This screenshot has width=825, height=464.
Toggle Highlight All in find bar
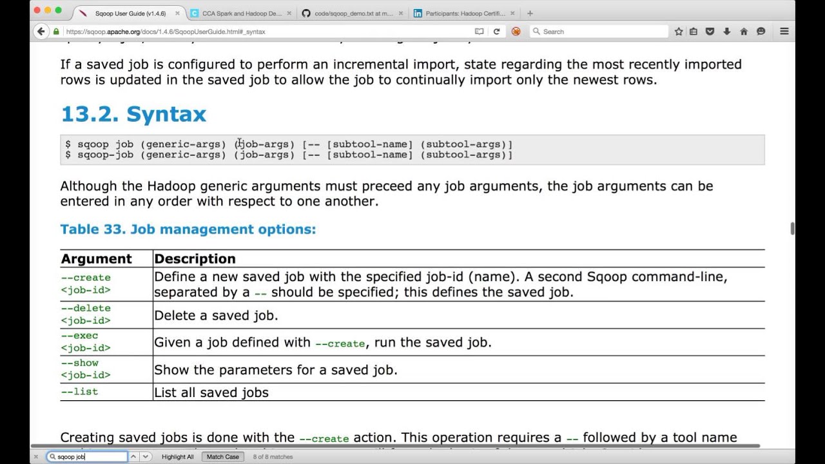178,456
